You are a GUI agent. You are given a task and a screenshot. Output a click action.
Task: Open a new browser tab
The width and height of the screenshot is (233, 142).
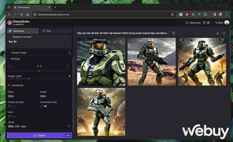55,7
